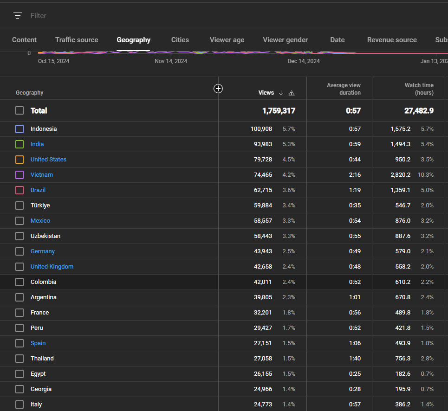The height and width of the screenshot is (411, 448).
Task: Click the Germany country link
Action: tap(43, 251)
